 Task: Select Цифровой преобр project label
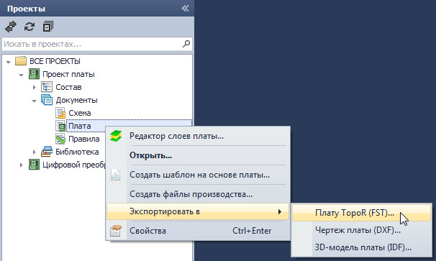74,165
